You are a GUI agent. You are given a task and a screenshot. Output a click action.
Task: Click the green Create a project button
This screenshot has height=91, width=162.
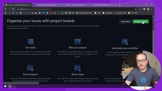[141, 21]
